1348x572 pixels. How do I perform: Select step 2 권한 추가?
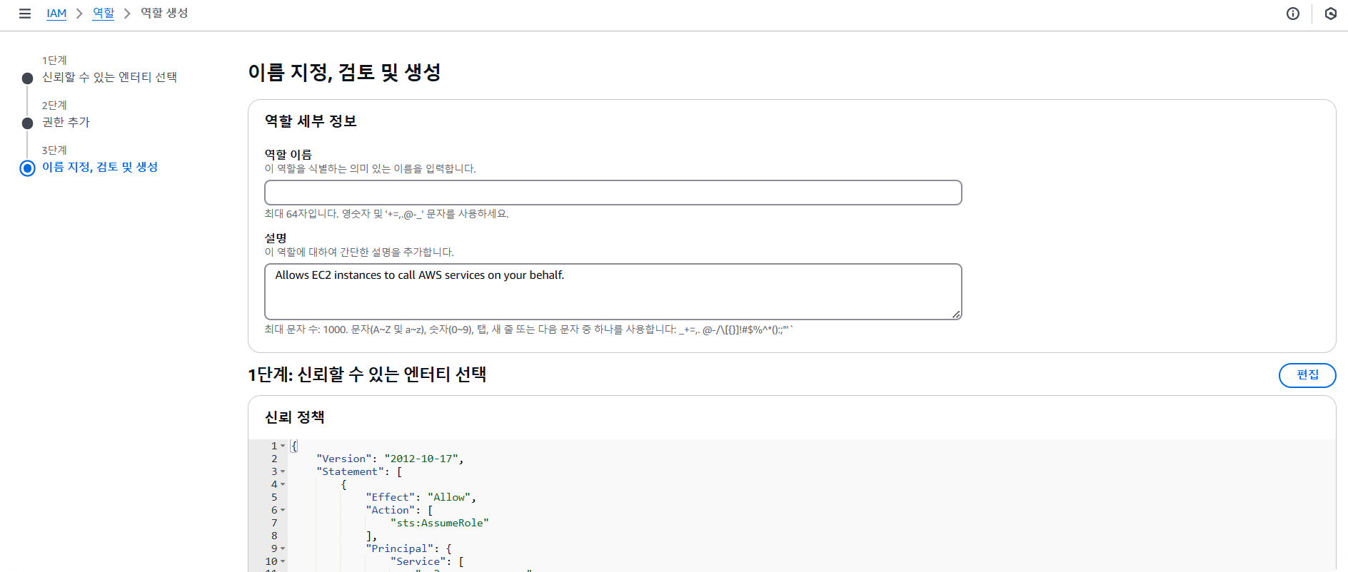point(66,122)
